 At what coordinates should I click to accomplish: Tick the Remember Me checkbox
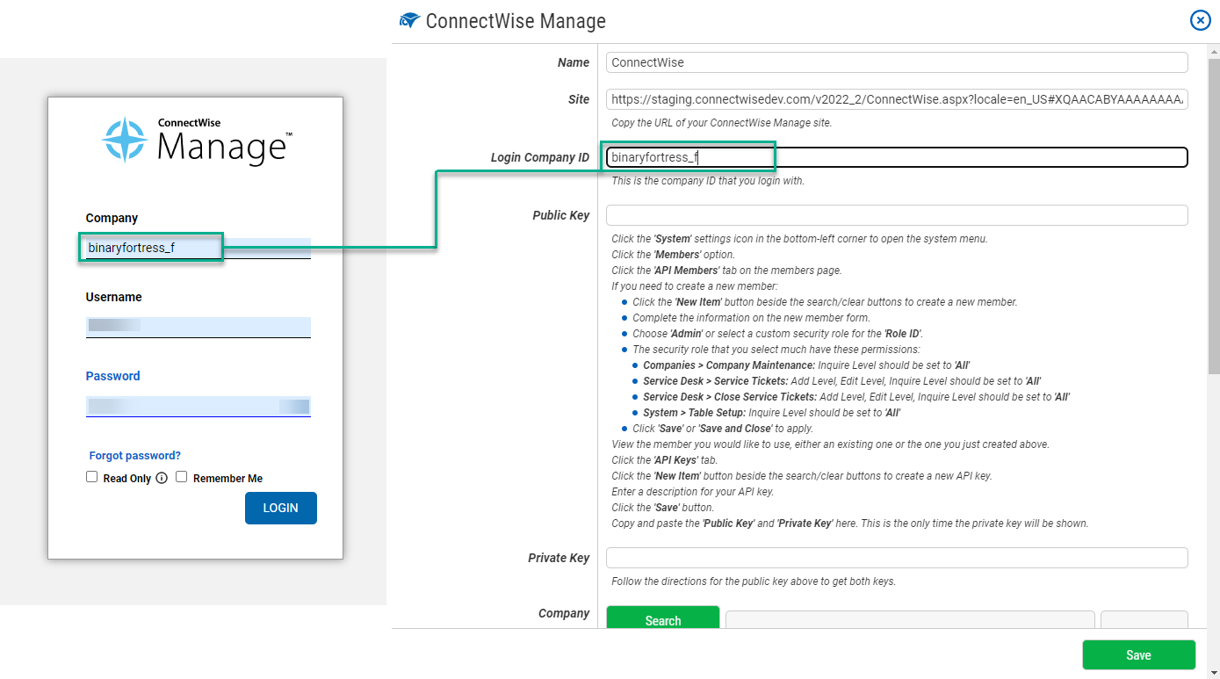(181, 477)
